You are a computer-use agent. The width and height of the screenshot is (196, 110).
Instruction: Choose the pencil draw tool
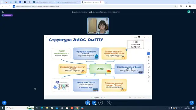point(149,60)
